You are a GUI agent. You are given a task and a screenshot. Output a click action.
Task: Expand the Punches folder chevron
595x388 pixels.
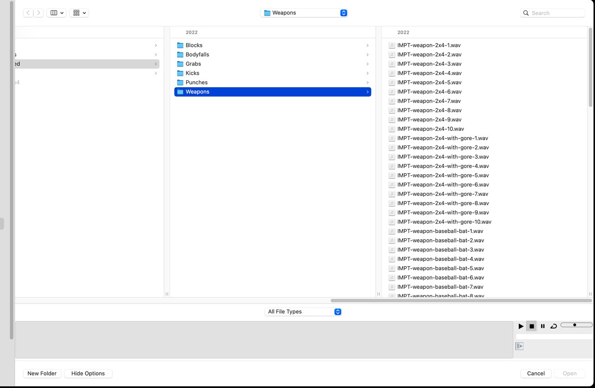(367, 82)
